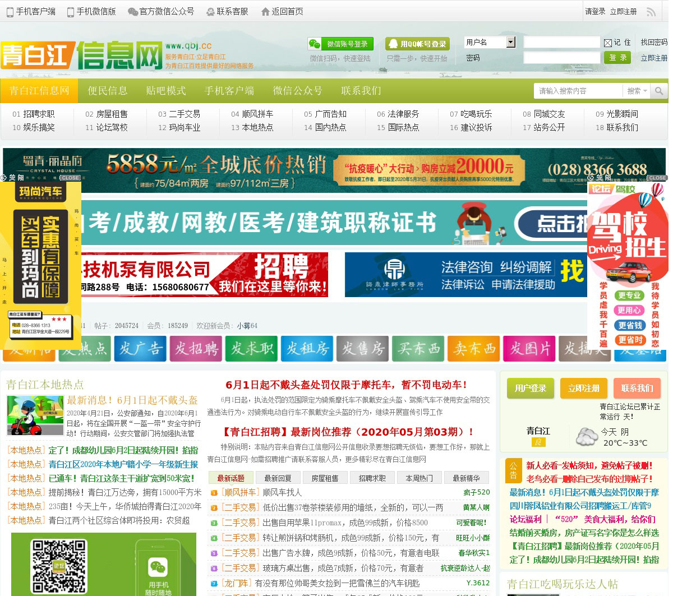Open official WeChat account chat icon
Image resolution: width=673 pixels, height=596 pixels.
pos(133,12)
